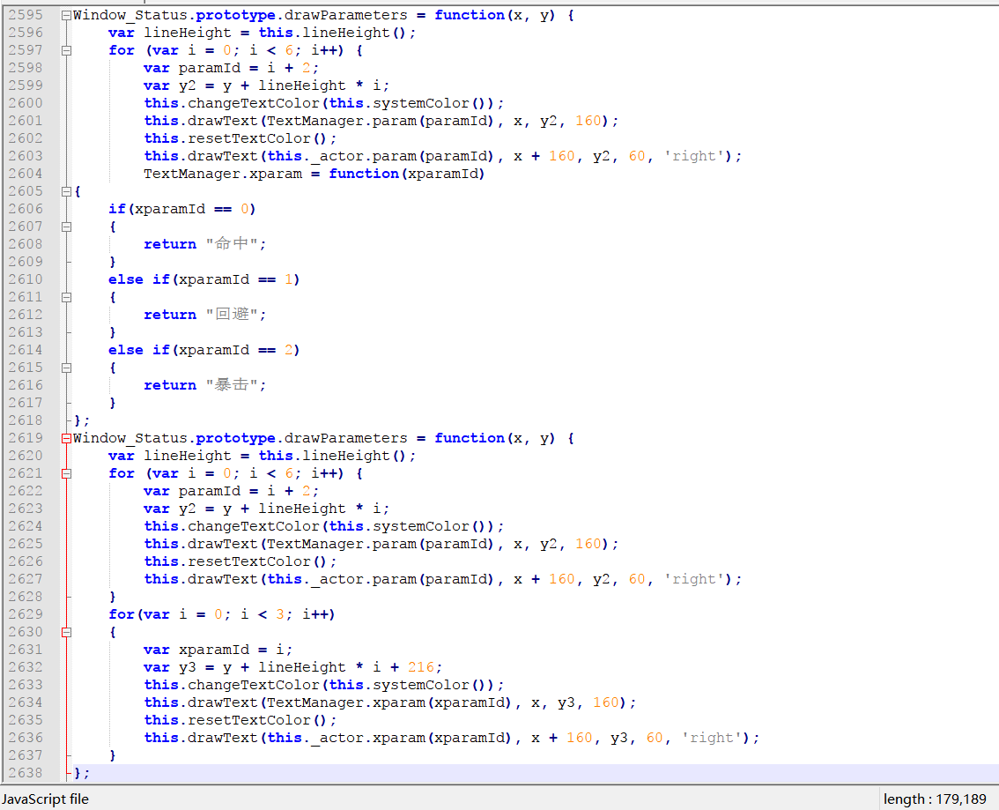Click "TextManager.param(paramId)" on line 2625
This screenshot has height=810, width=999.
click(381, 544)
